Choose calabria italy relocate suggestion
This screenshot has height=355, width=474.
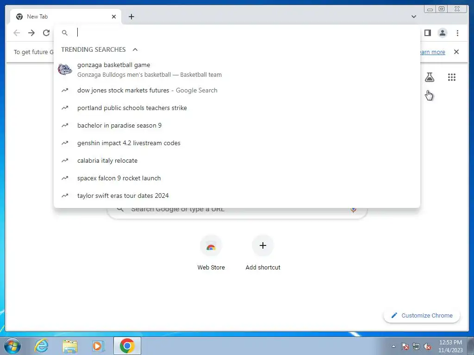click(x=237, y=160)
